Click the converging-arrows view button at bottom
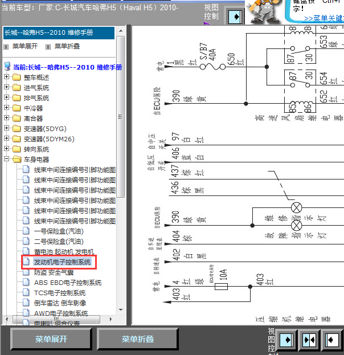The image size is (344, 355). click(x=309, y=340)
